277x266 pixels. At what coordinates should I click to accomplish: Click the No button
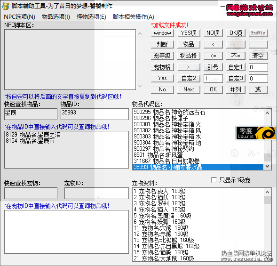(x=162, y=89)
